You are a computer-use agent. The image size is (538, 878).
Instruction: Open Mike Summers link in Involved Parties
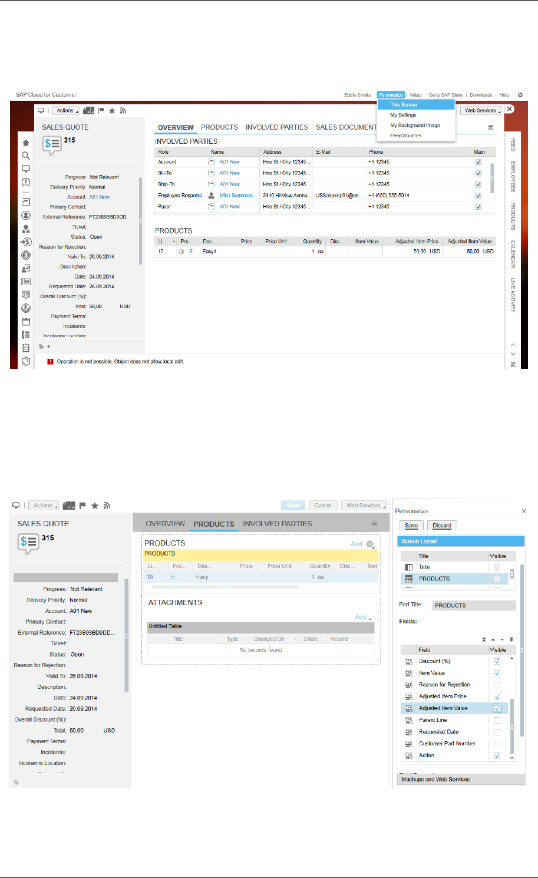(x=236, y=196)
